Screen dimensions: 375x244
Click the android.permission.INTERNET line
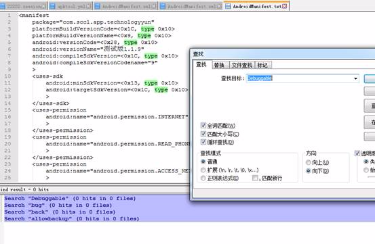click(x=117, y=117)
